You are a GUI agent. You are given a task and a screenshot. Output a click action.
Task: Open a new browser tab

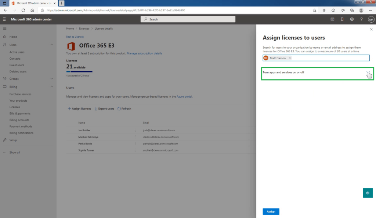click(x=61, y=3)
